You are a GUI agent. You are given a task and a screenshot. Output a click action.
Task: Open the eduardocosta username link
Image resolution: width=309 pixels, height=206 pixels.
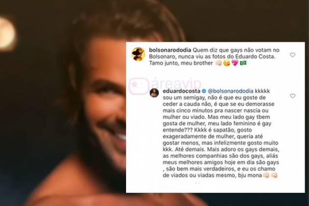click(x=181, y=91)
